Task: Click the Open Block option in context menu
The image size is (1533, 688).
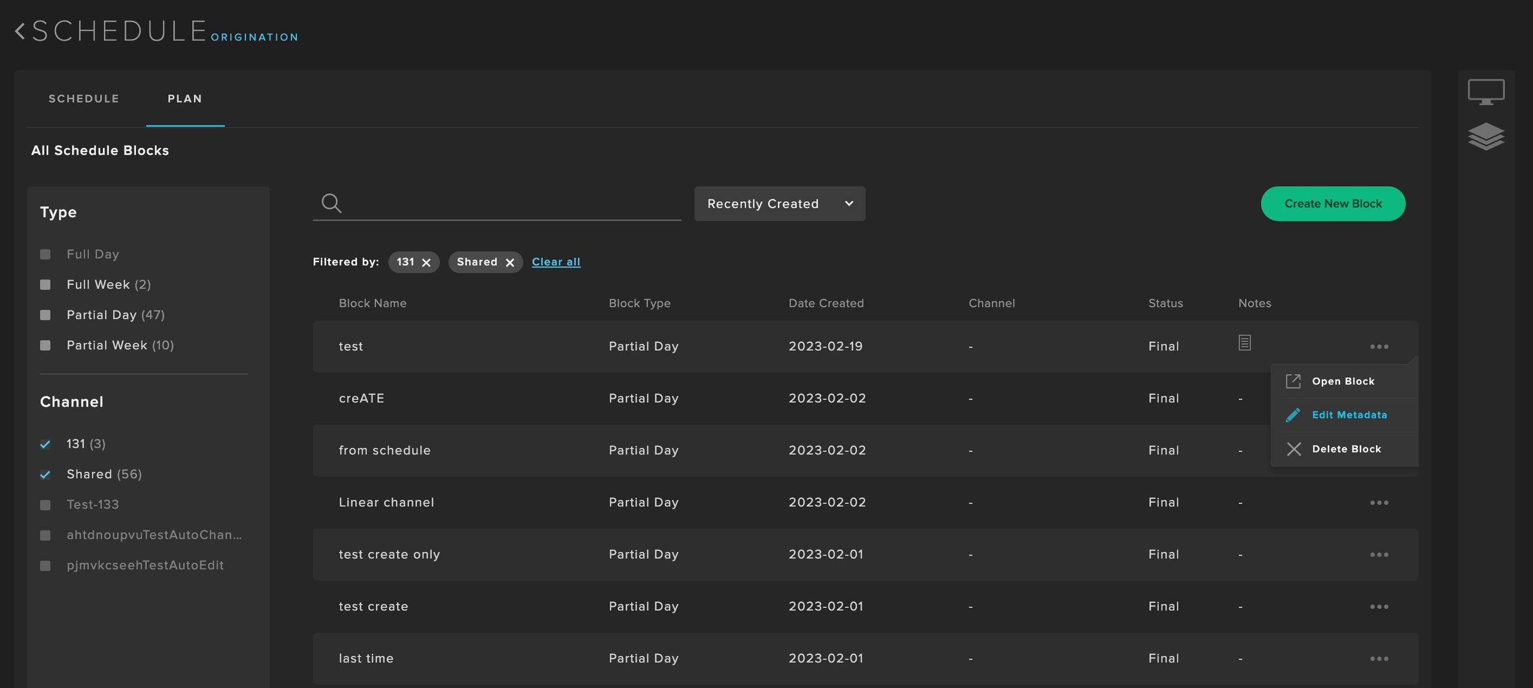Action: click(1343, 380)
